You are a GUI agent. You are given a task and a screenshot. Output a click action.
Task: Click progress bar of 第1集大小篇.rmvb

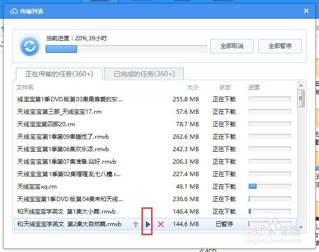(270, 211)
